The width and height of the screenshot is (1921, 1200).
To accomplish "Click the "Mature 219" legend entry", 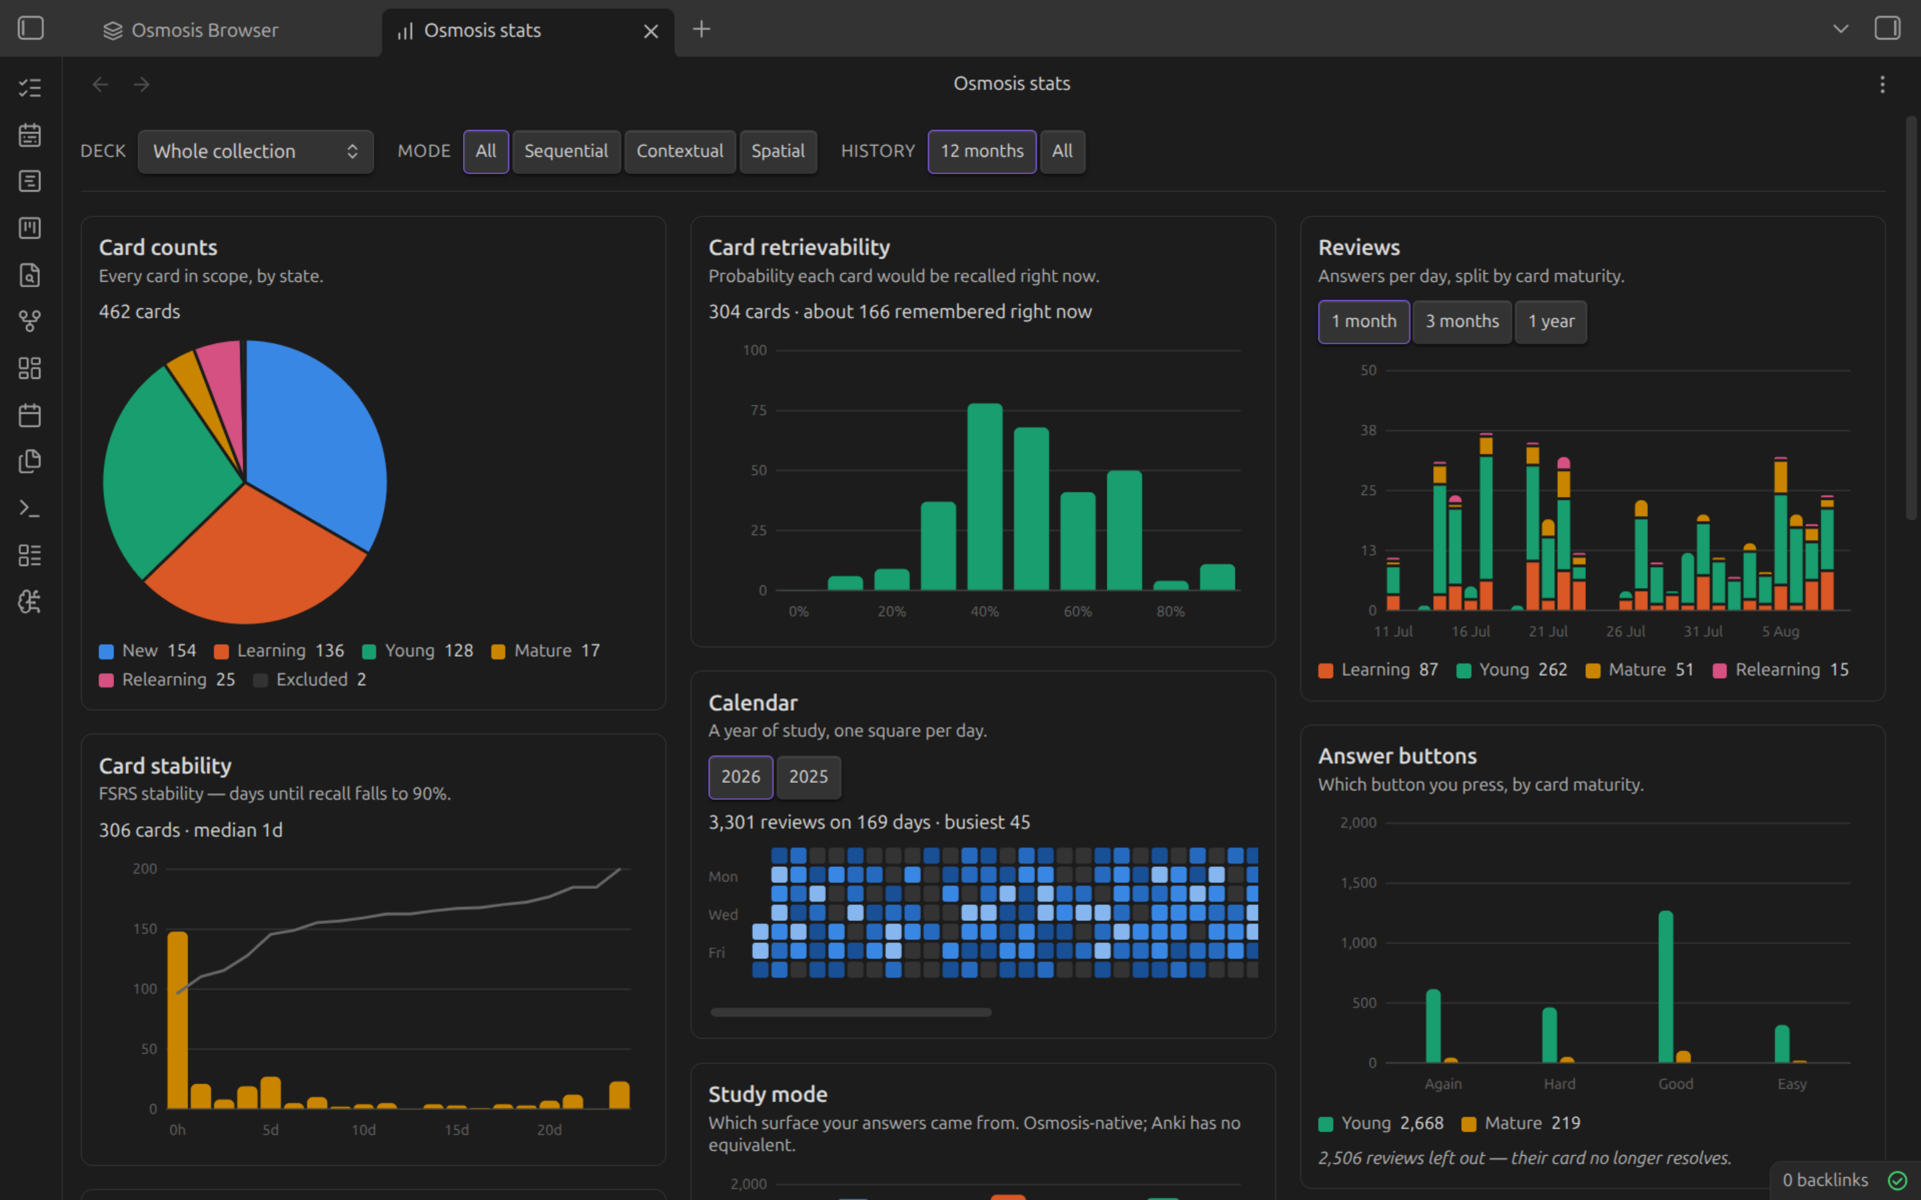I will (1521, 1123).
